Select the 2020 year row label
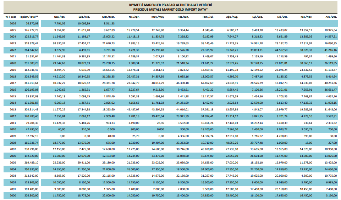Image resolution: width=341 pixels, height=200 pixels. pyautogui.click(x=12, y=63)
